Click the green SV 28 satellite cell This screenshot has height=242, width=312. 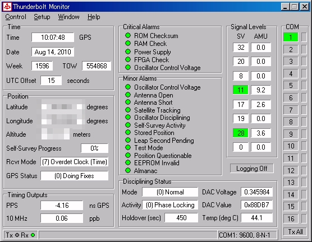[241, 133]
